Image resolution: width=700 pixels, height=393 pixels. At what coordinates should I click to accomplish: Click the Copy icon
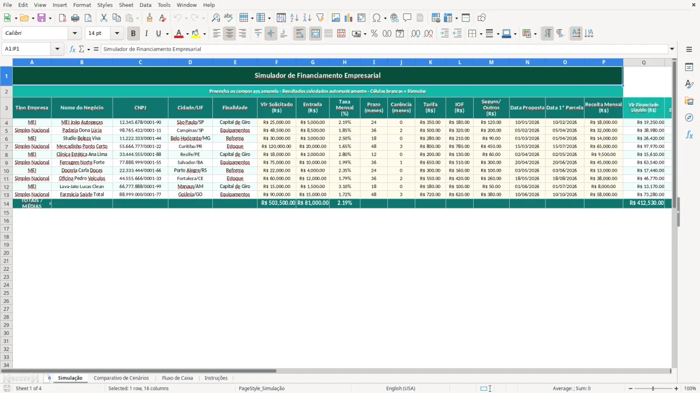tap(116, 18)
